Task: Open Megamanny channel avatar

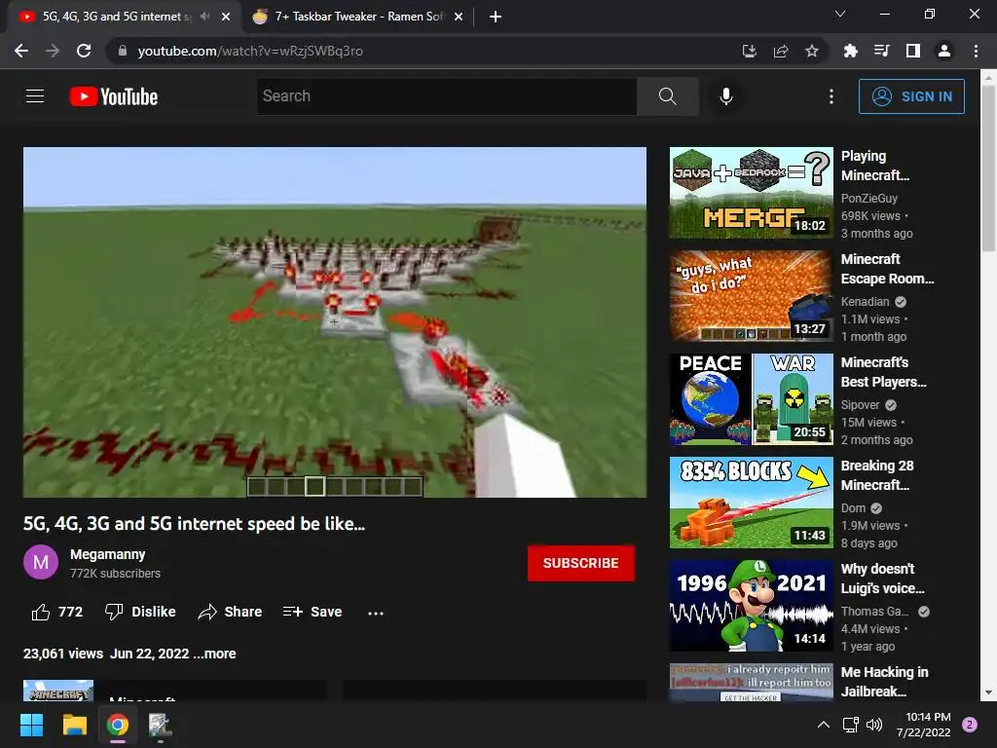Action: point(41,562)
